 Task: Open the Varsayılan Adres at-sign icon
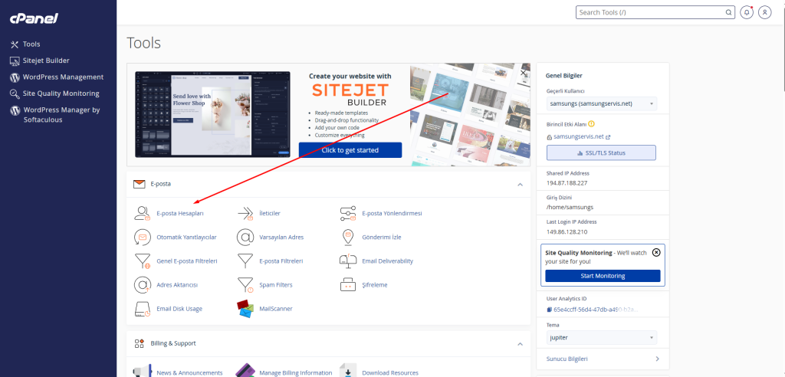pos(245,238)
